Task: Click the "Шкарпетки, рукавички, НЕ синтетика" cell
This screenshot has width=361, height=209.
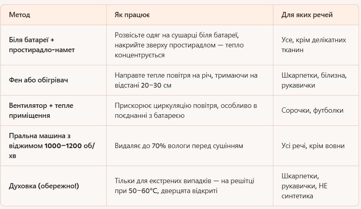Action: click(304, 186)
